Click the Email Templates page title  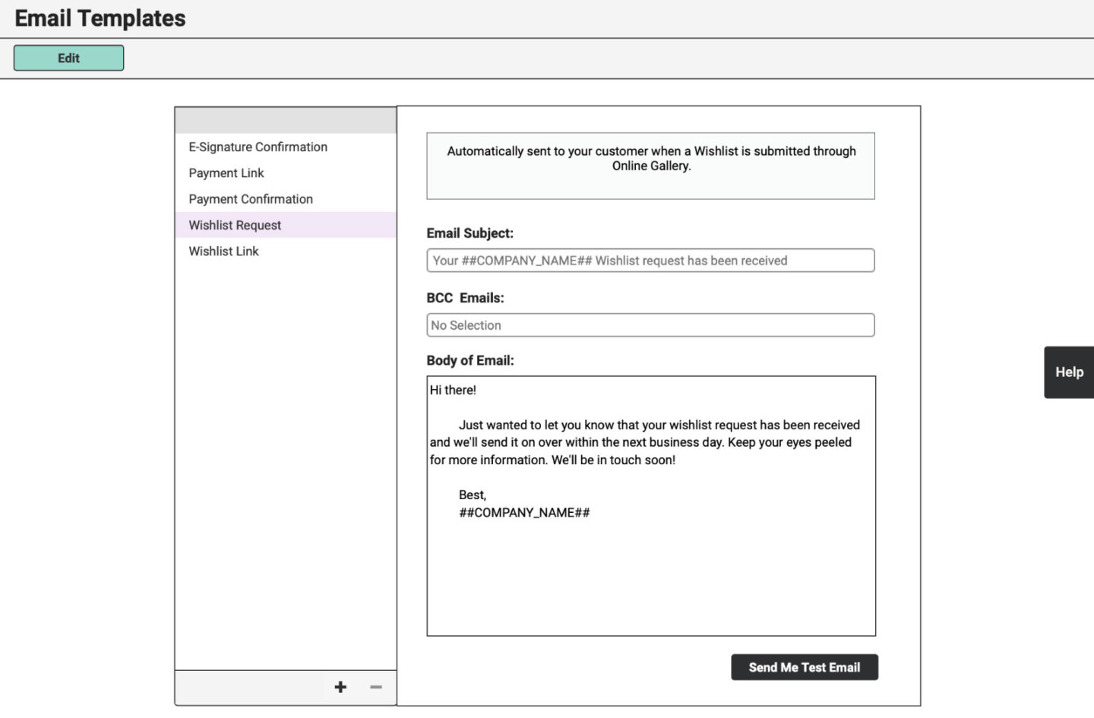(100, 17)
